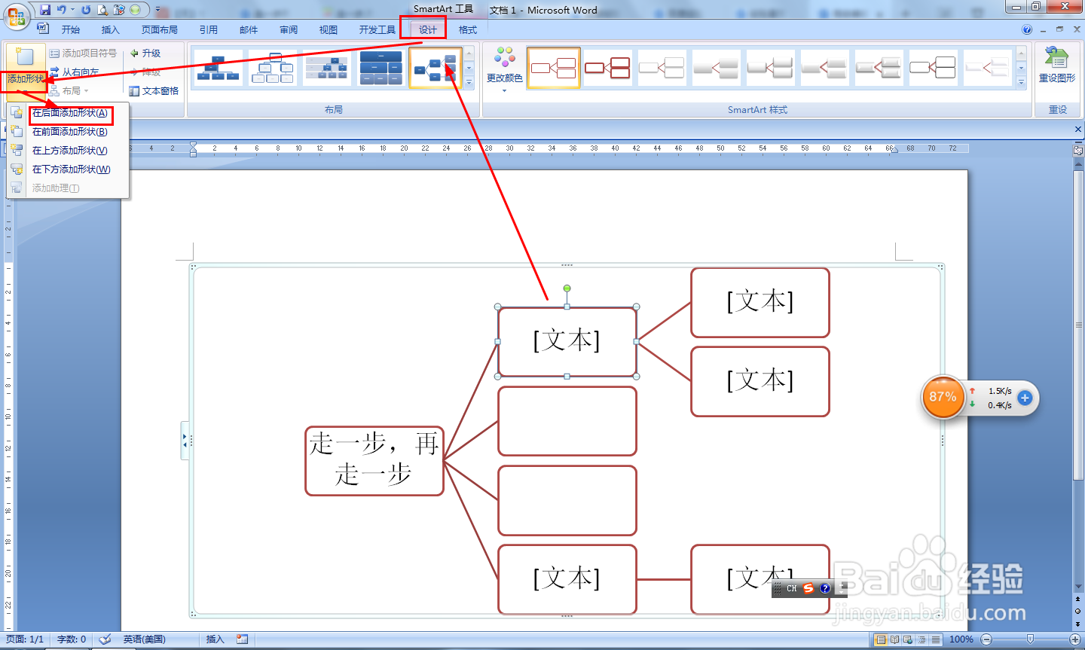Expand the SmartArt styles gallery More arrow
1085x650 pixels.
pyautogui.click(x=1022, y=83)
